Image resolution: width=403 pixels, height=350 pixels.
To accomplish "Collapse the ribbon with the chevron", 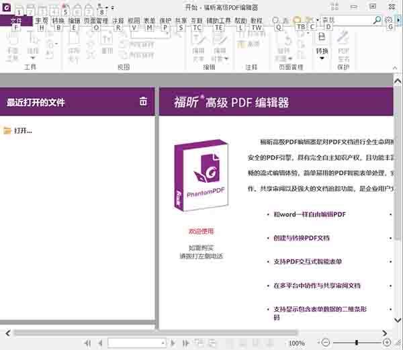I will click(395, 68).
